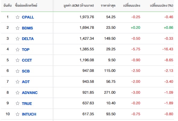Open the TOP symbol page
This screenshot has height=121, width=178.
click(26, 49)
